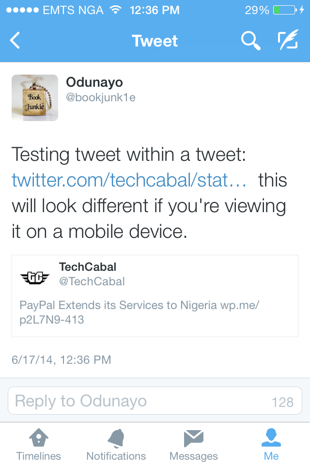Screen dimensions: 310x465
Task: Tap the compose new tweet icon
Action: pos(287,41)
